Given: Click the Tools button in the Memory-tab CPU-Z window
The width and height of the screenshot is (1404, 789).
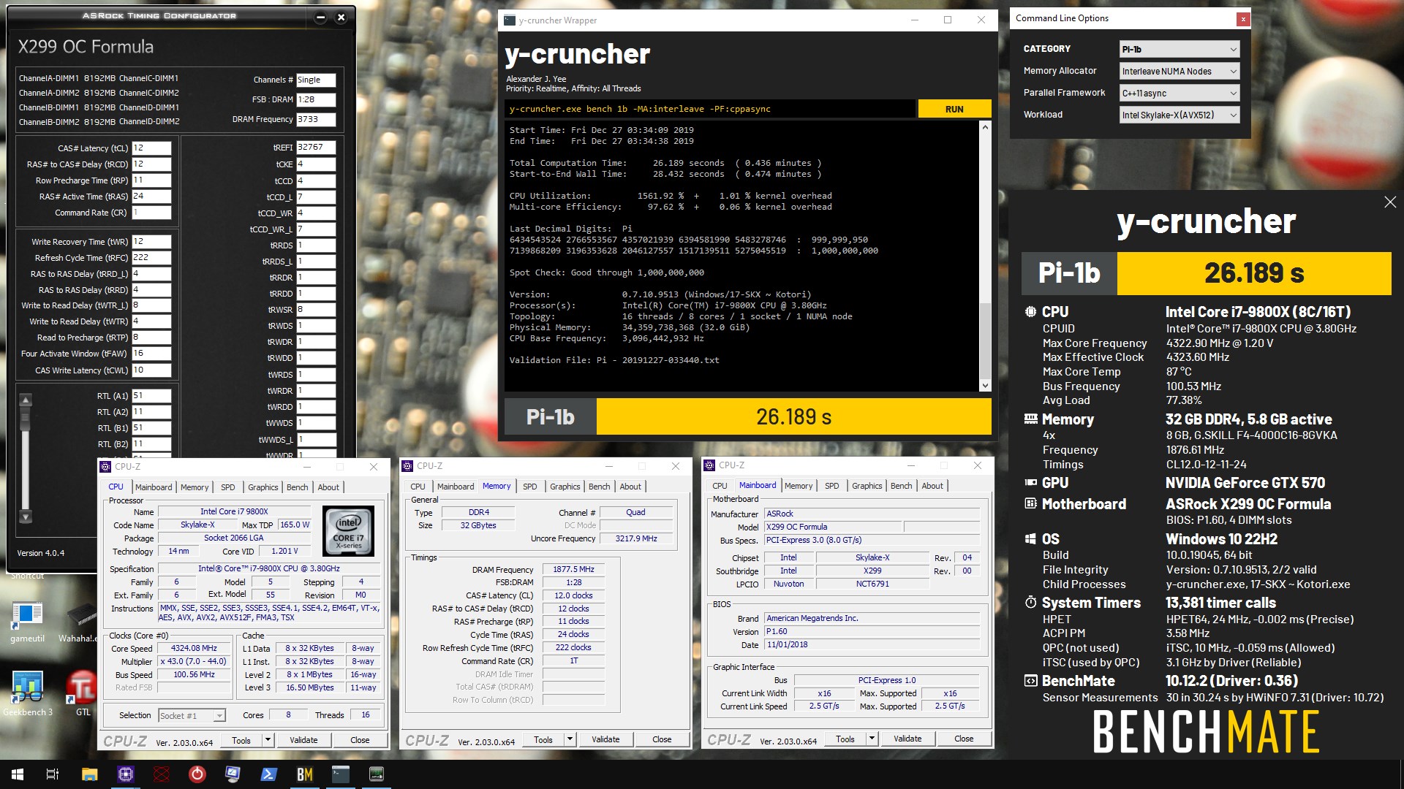Looking at the screenshot, I should pos(543,739).
